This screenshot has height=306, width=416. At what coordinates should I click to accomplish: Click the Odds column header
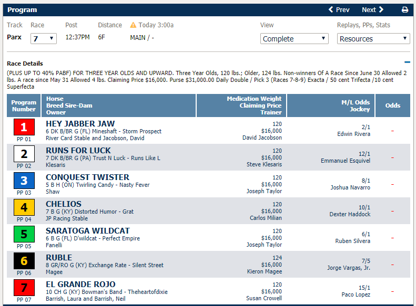click(393, 105)
